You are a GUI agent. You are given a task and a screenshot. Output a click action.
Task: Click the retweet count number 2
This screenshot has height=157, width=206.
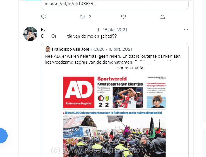tap(90, 17)
